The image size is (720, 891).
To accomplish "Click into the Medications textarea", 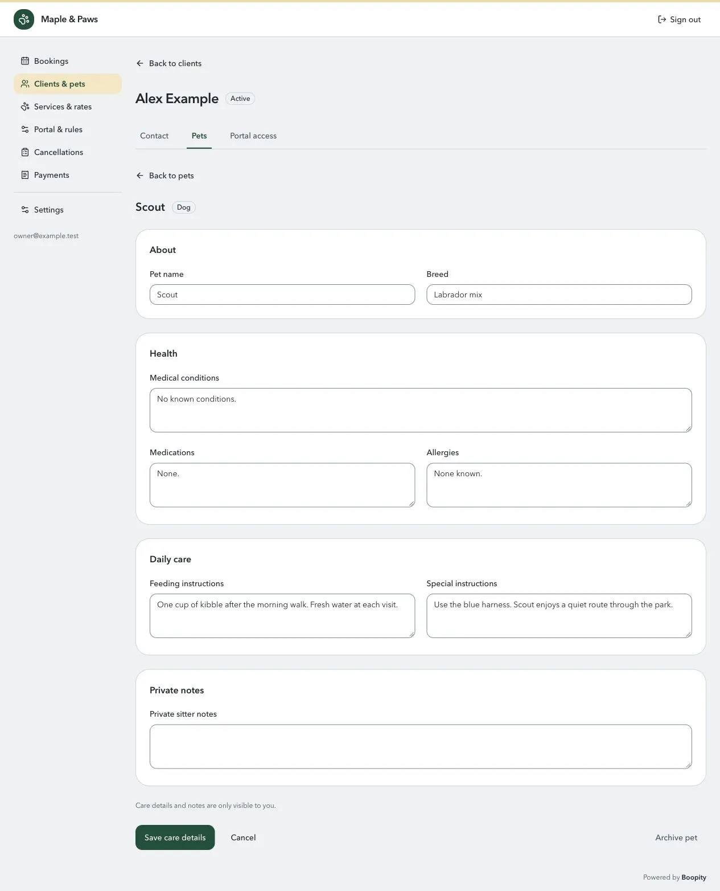I will click(x=282, y=485).
